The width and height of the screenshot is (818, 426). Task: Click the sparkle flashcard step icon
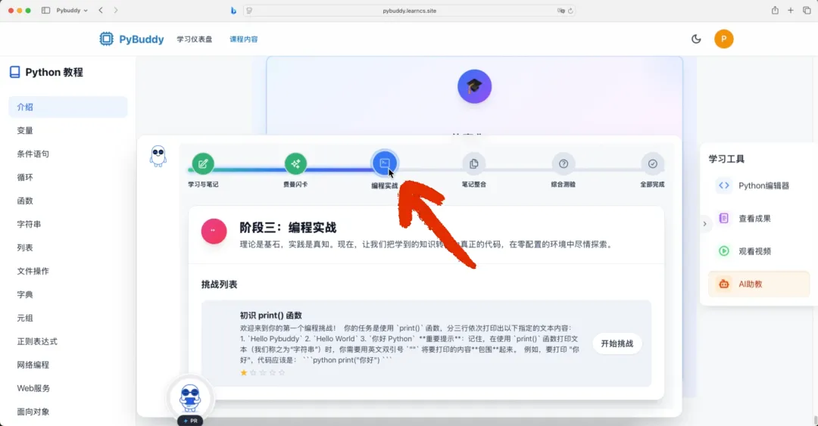(x=295, y=163)
